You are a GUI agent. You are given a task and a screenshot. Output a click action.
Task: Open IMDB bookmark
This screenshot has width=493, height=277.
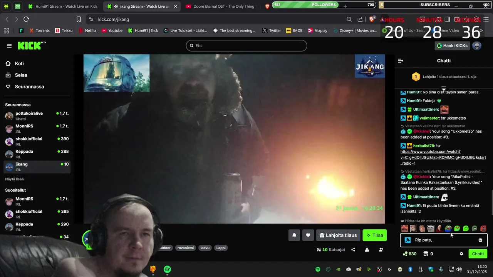tap(294, 30)
